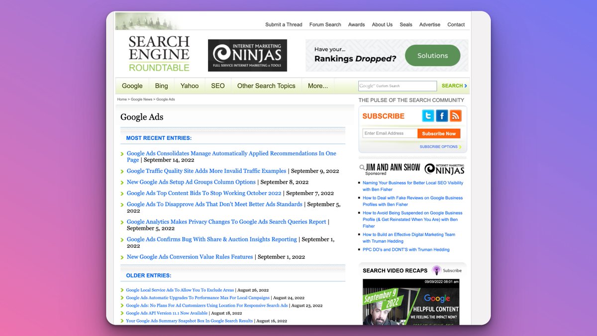Click the Enter Email Address field
The height and width of the screenshot is (336, 597).
[390, 133]
